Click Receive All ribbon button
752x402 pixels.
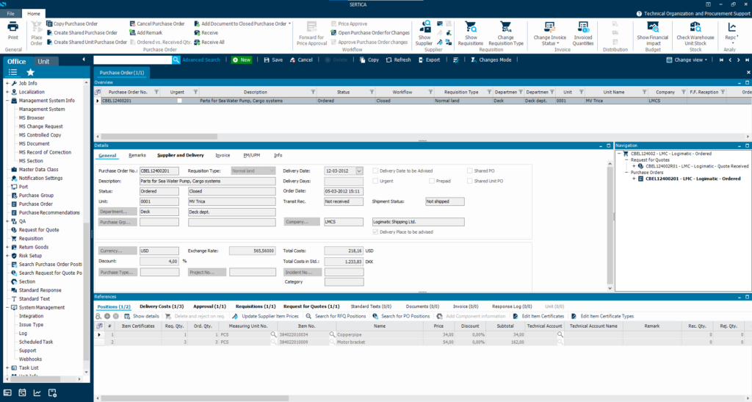tap(209, 42)
